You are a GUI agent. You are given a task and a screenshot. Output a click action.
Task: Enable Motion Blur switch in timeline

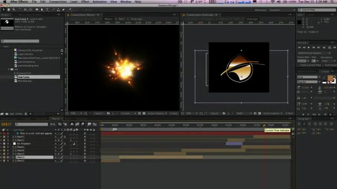point(83,124)
